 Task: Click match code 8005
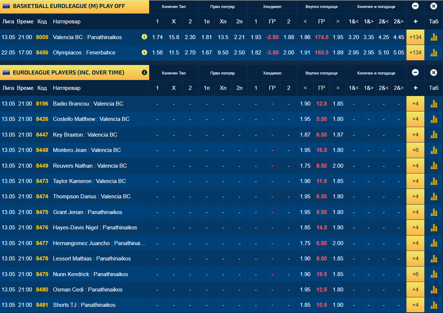[42, 37]
